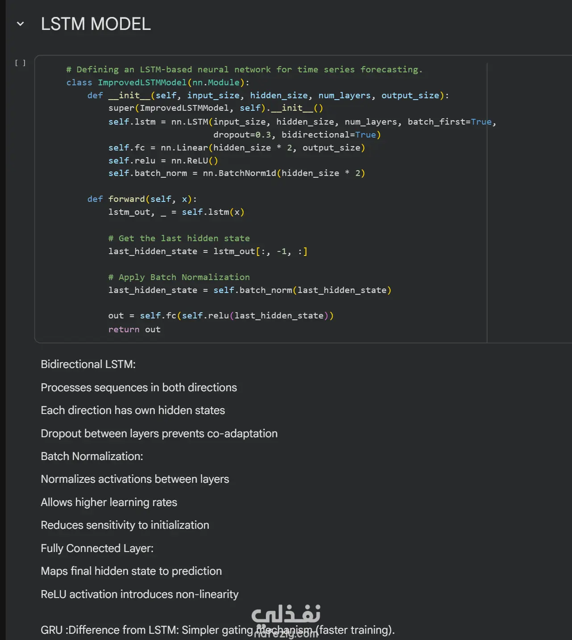Run the code cell via empty brackets
This screenshot has height=640, width=572.
(20, 63)
